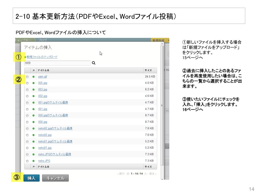Open 000.jpgのサムネイル画像 link
258x194 pixels.
point(53,115)
